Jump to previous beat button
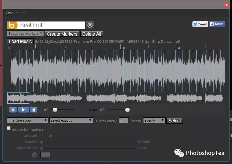 pyautogui.click(x=13, y=110)
